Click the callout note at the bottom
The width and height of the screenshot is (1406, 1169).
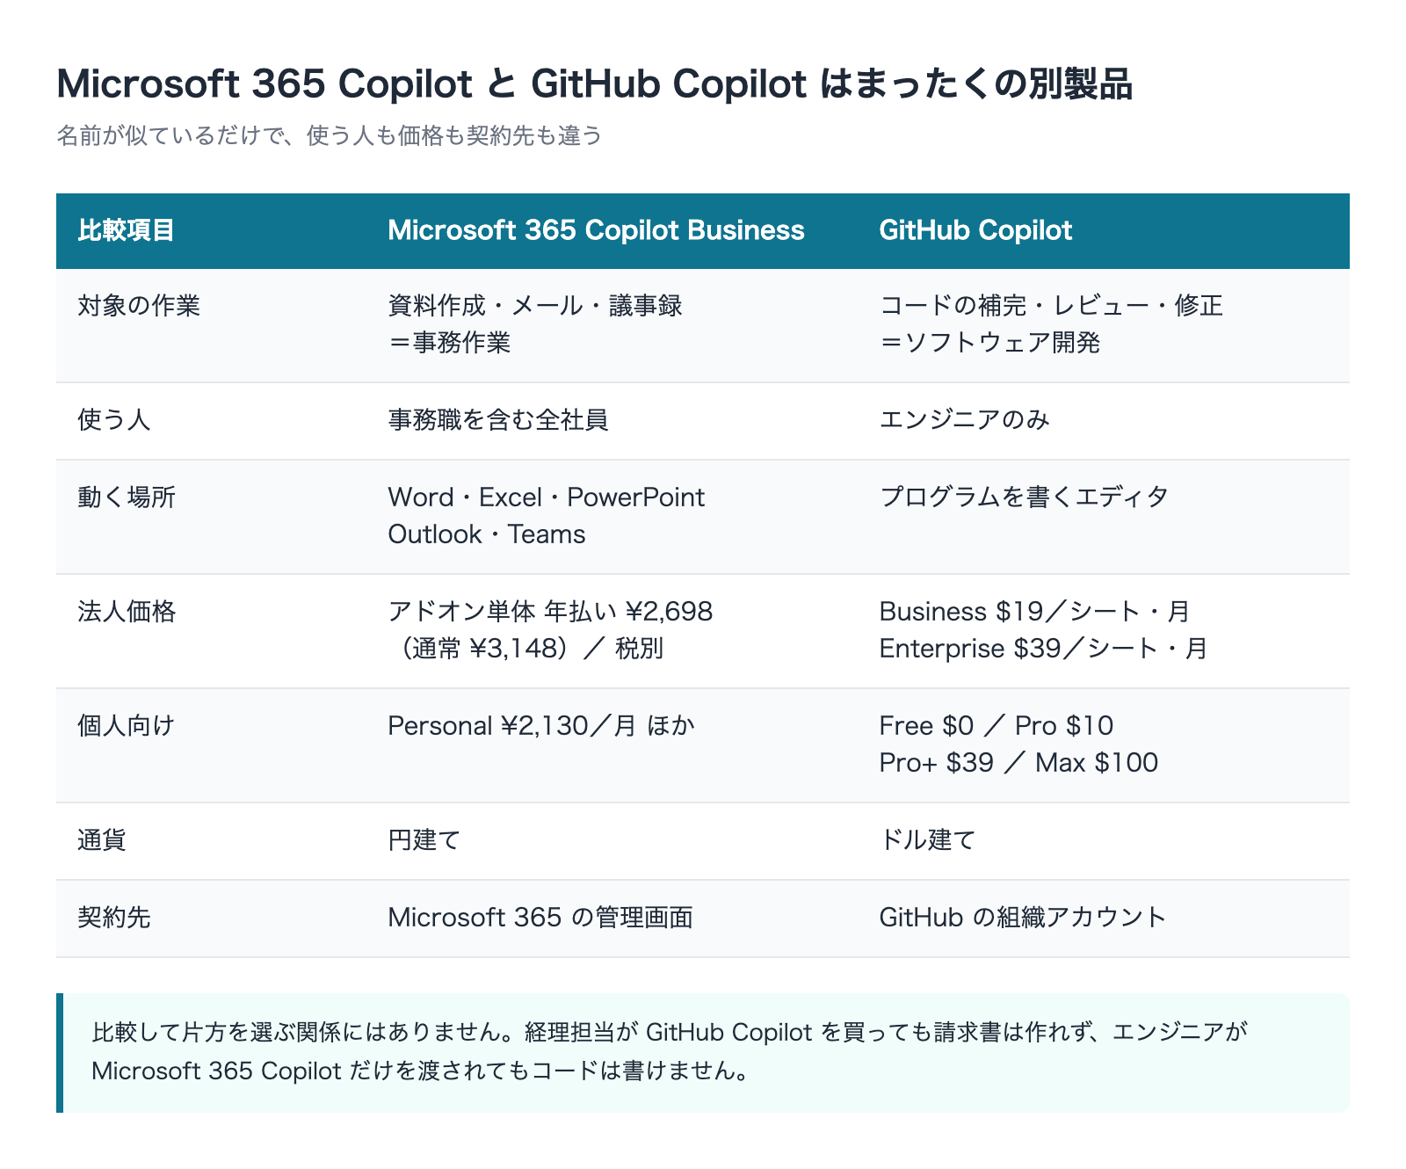coord(703,1052)
